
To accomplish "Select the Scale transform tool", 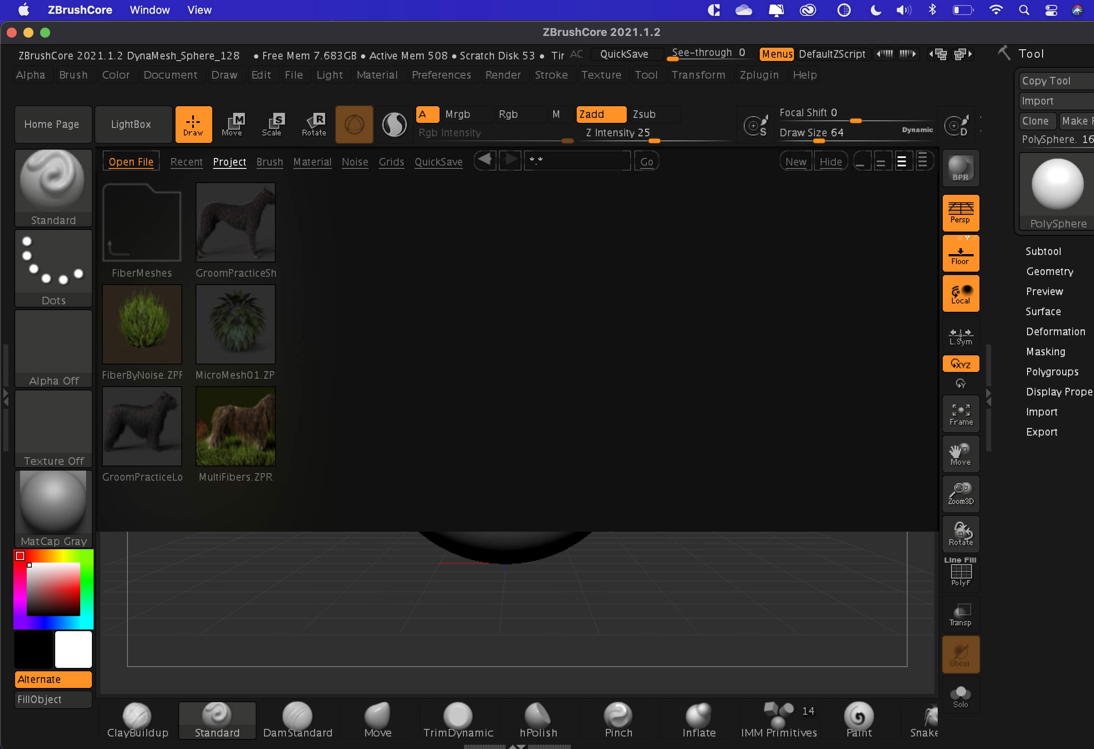I will pos(272,124).
